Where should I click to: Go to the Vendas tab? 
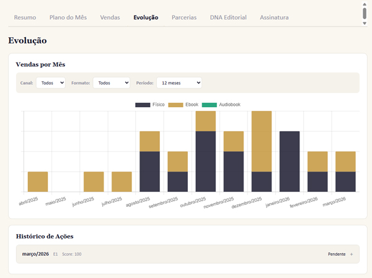point(110,17)
